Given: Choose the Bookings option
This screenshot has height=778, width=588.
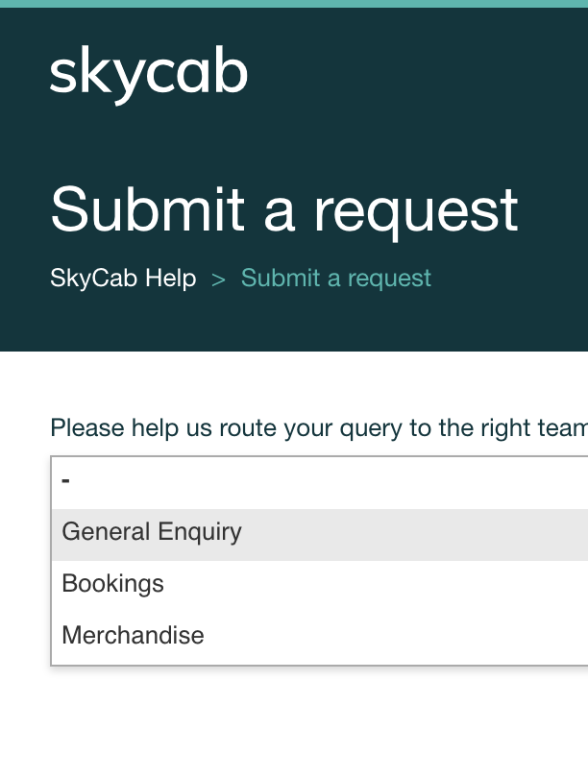Looking at the screenshot, I should point(112,584).
